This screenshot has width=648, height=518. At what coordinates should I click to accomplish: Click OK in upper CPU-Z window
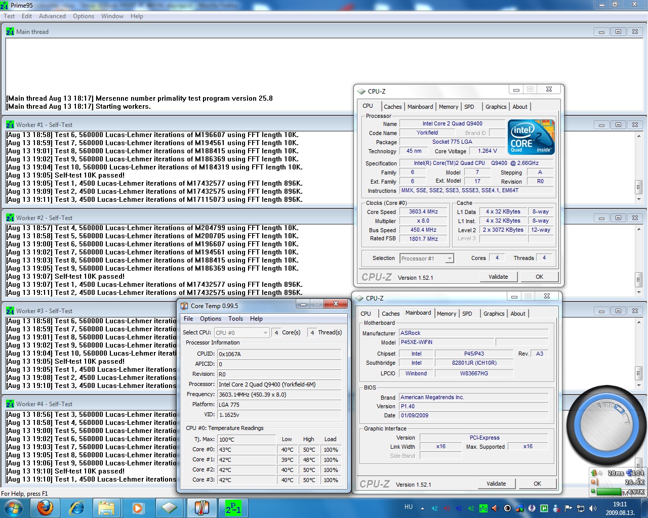(x=539, y=277)
